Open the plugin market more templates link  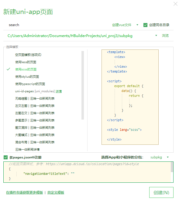(24, 192)
